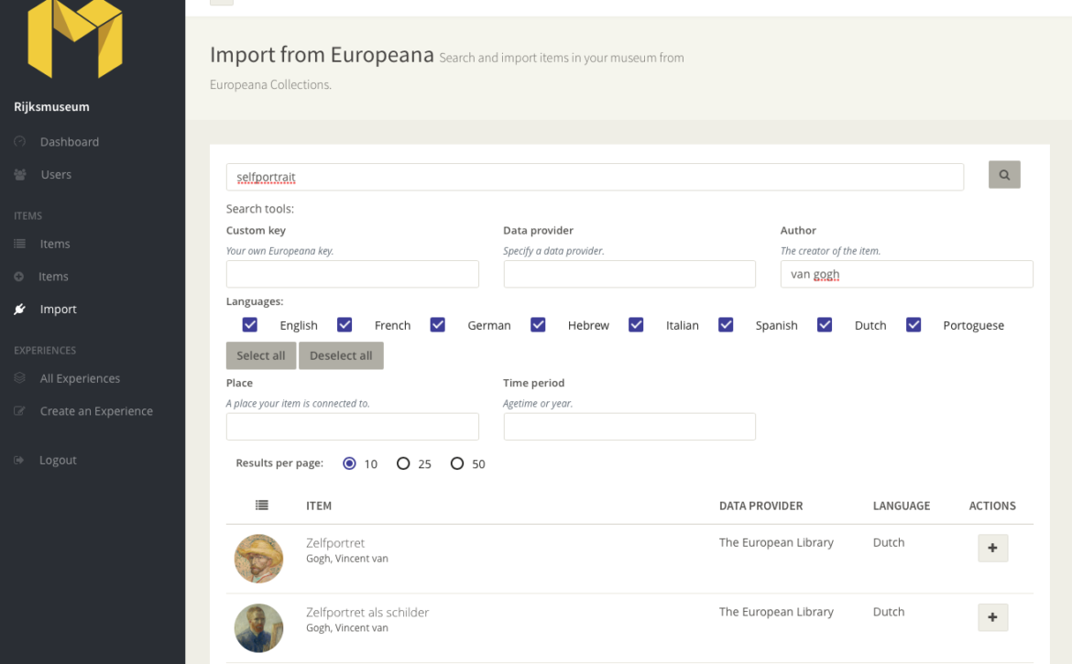Toggle the Dutch language checkbox
This screenshot has height=664, width=1072.
click(x=825, y=324)
